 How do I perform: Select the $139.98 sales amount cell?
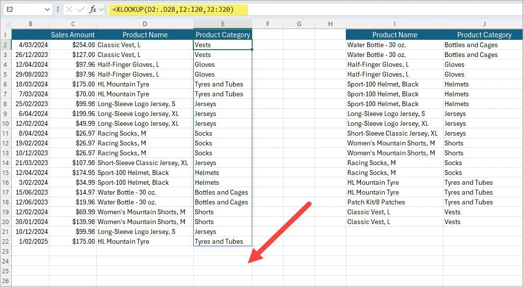tap(73, 222)
